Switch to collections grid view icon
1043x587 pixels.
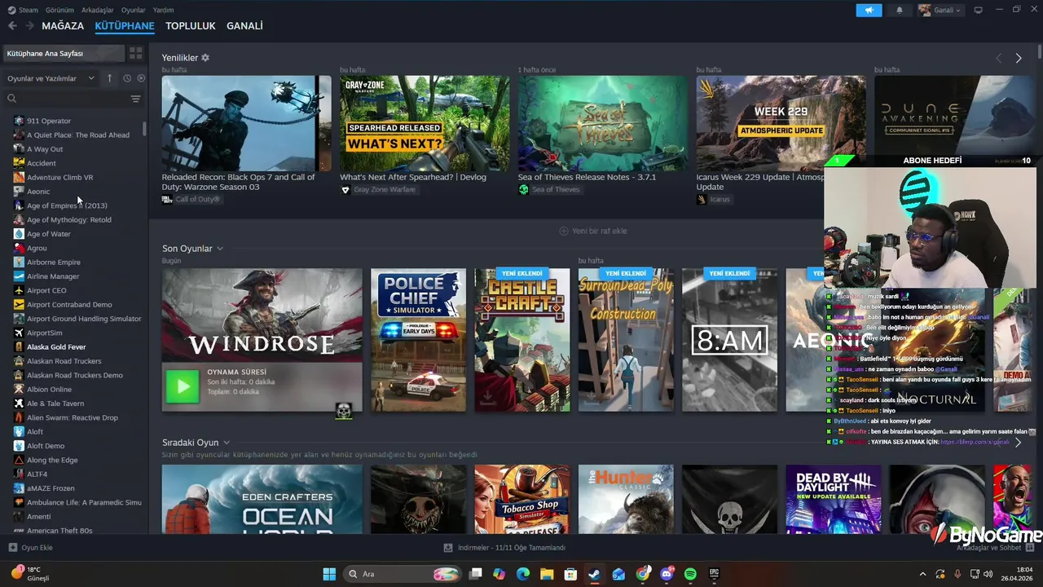pos(135,53)
